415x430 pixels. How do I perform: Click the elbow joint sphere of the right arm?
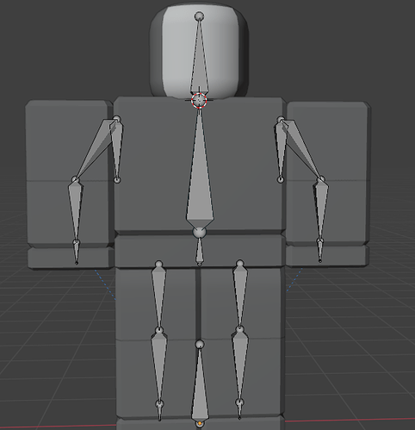pos(321,179)
